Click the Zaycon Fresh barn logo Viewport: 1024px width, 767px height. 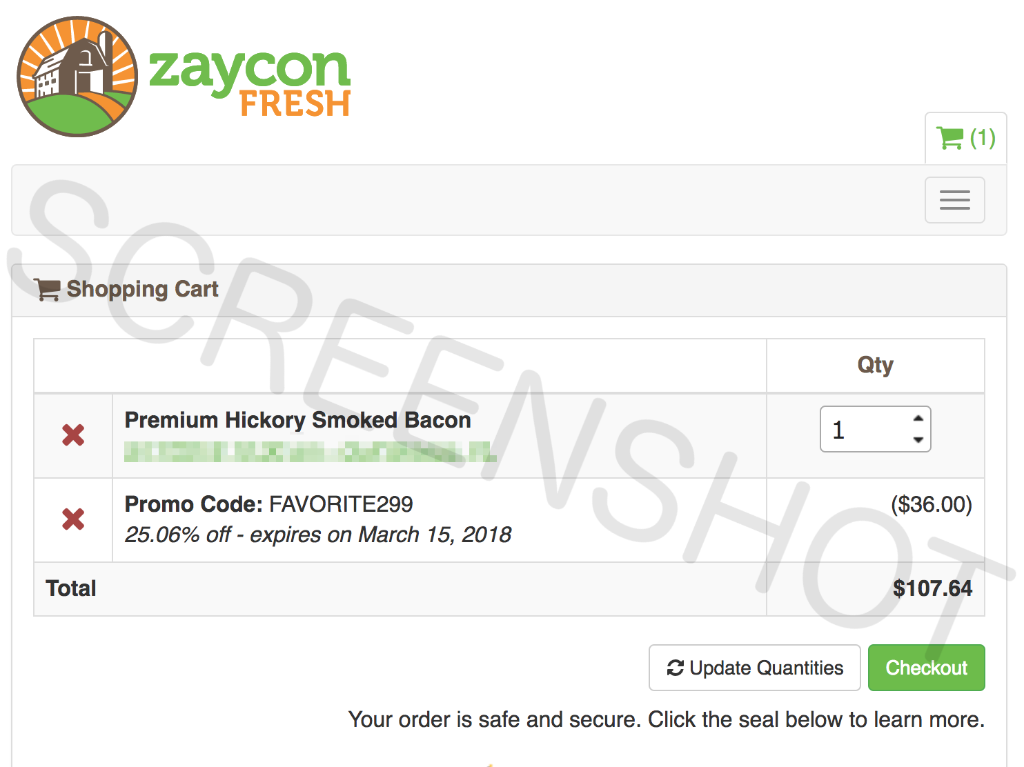coord(77,77)
